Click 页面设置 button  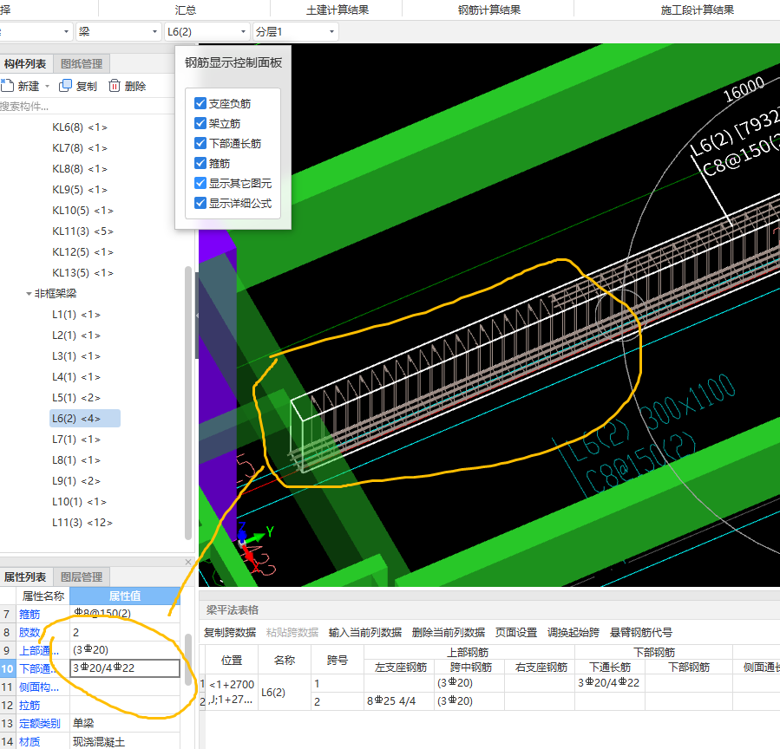coord(516,632)
